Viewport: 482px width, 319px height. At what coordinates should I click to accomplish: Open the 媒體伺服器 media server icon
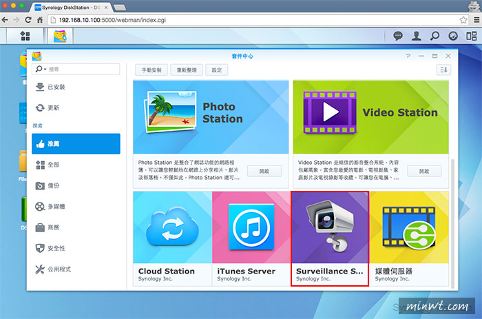409,227
